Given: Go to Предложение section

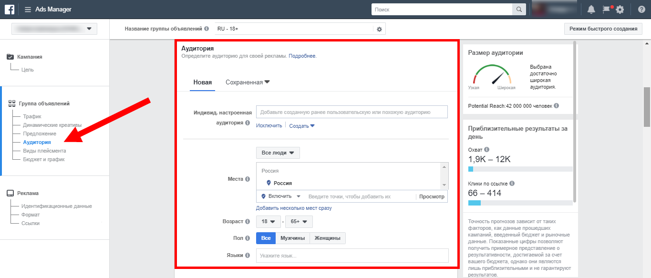Looking at the screenshot, I should [x=40, y=134].
